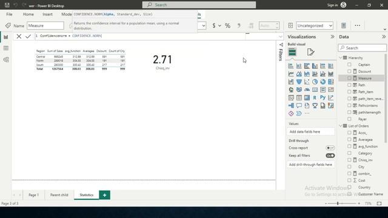Image resolution: width=388 pixels, height=218 pixels.
Task: Add a new page
Action: point(105,195)
